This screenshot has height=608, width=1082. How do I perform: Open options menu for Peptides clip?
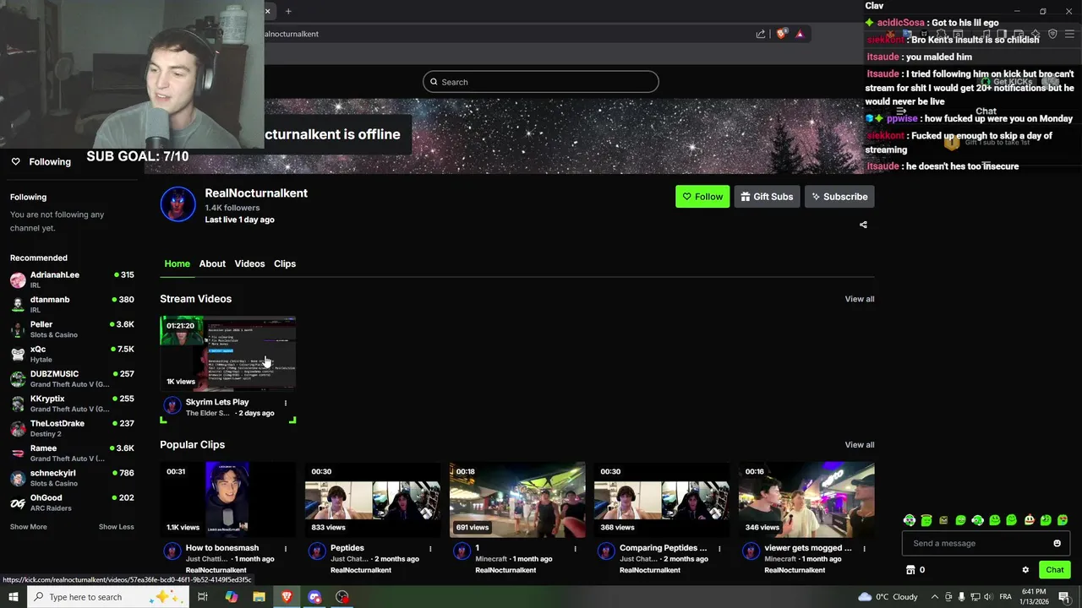pos(430,549)
